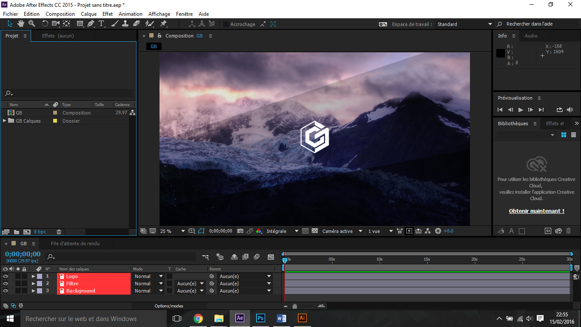The height and width of the screenshot is (327, 581).
Task: Open the 25 % magnification dropdown
Action: (183, 231)
